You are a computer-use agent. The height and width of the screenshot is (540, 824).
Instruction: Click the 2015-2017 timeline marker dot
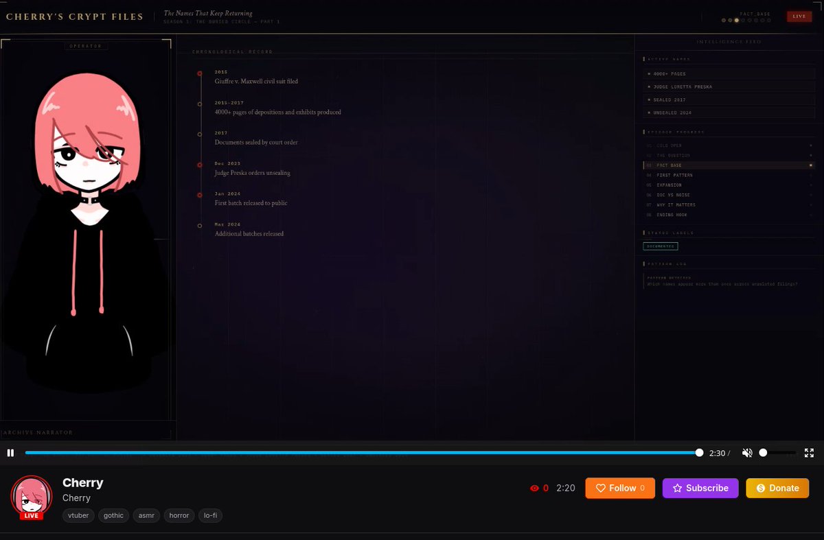pos(200,104)
